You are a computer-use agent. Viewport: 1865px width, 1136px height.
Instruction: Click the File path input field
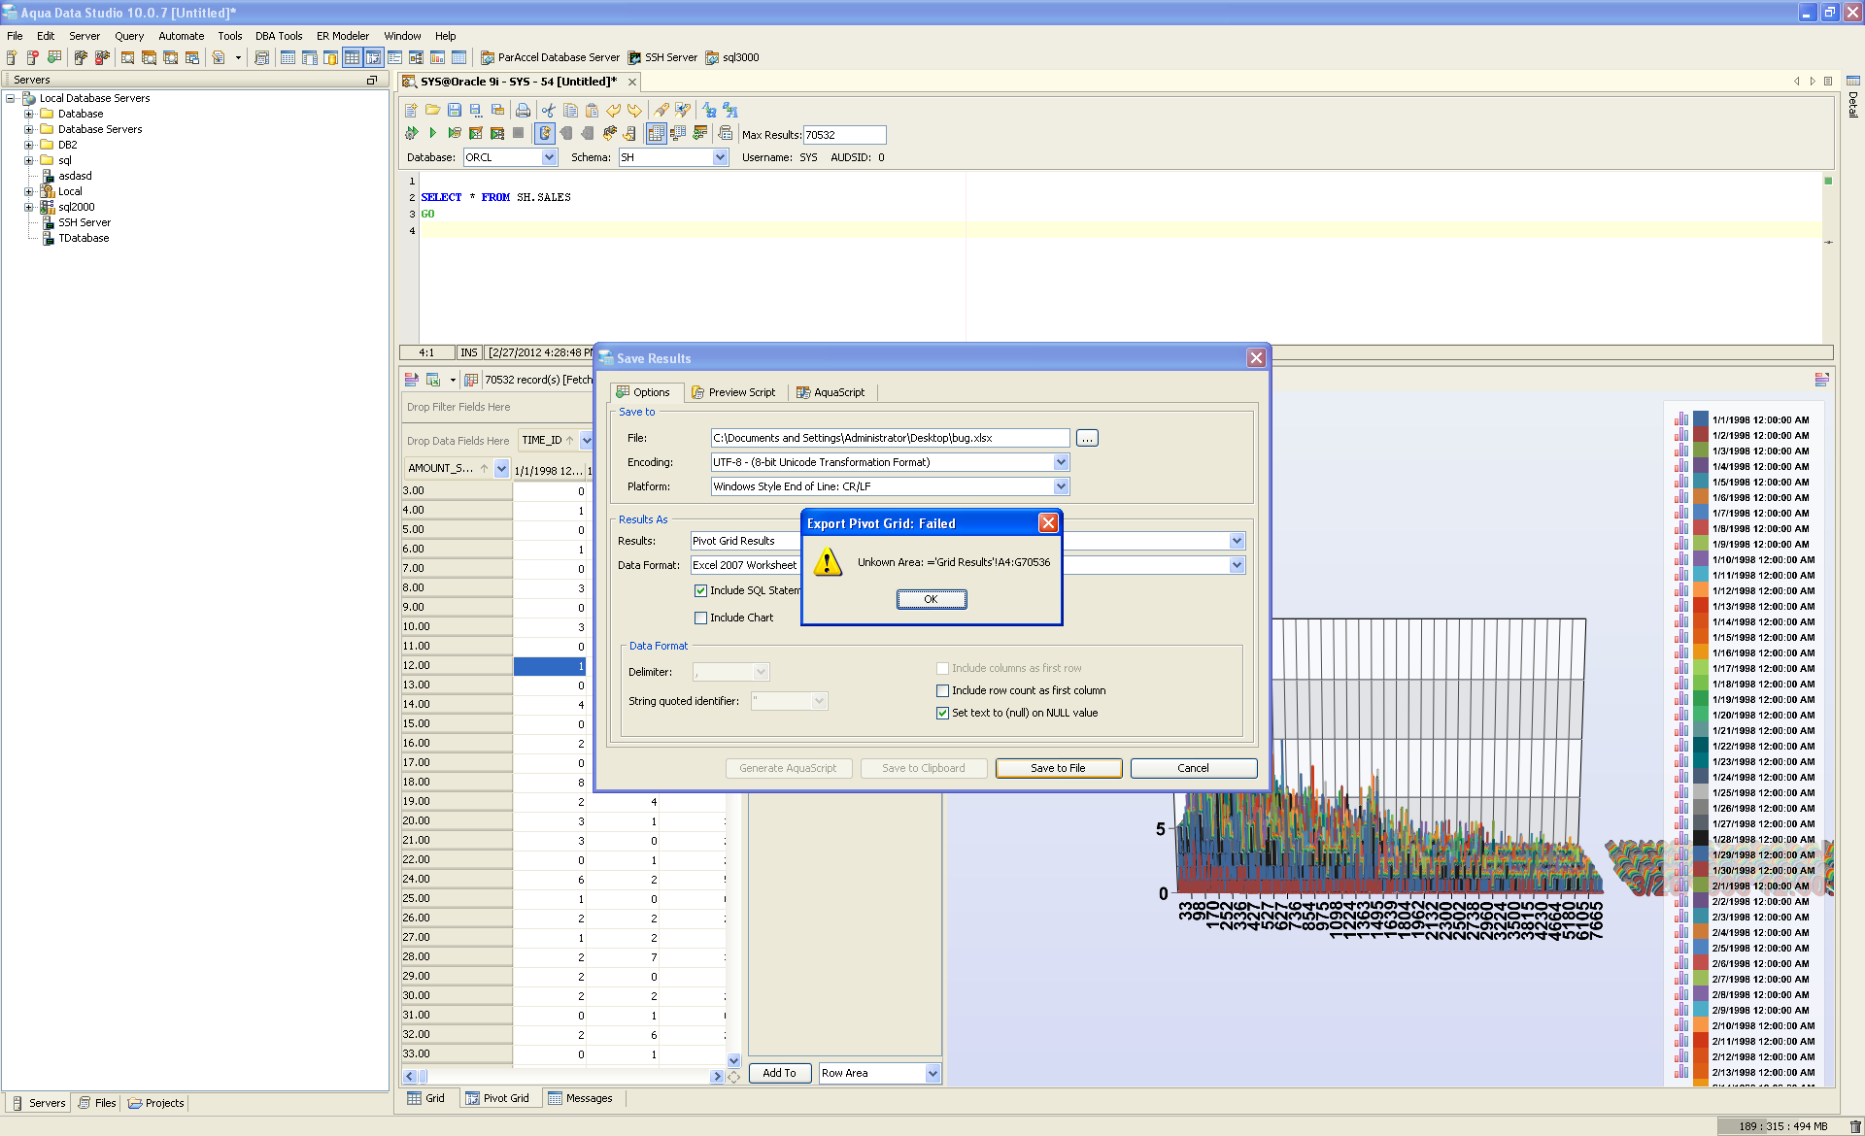pyautogui.click(x=889, y=439)
